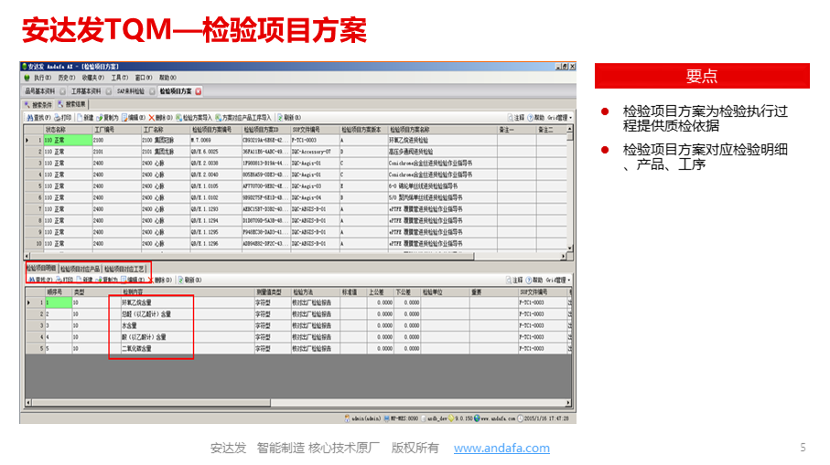830x465 pixels.
Task: Switch to the 搜索结果 tab
Action: pos(72,104)
